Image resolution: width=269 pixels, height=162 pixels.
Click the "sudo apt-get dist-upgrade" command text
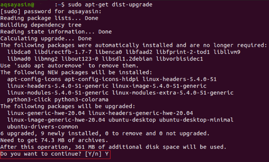click(x=110, y=5)
